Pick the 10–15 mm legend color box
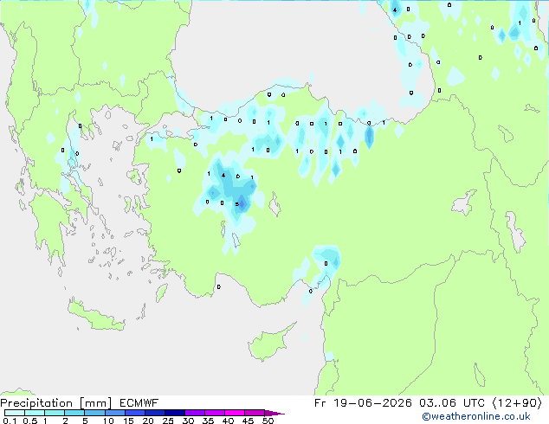 point(115,413)
